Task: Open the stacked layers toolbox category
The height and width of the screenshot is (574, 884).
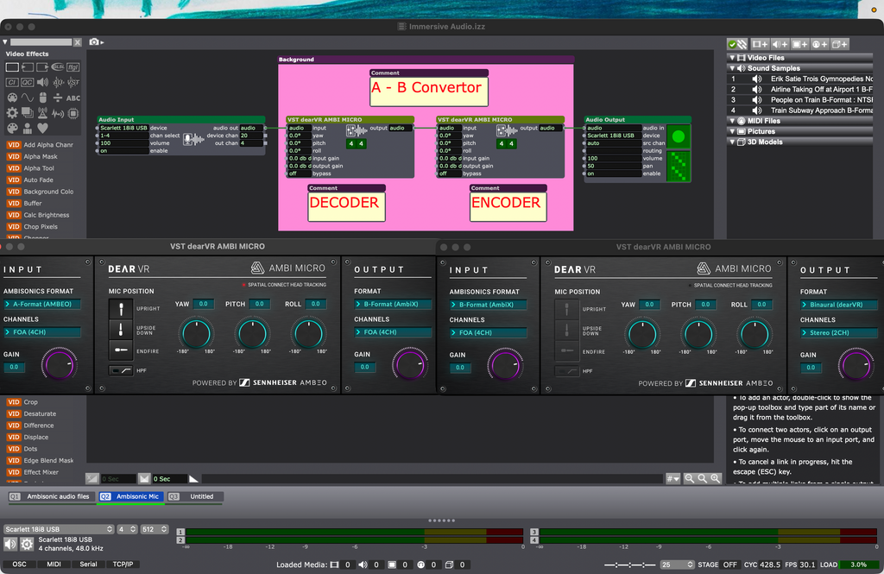Action: tap(28, 113)
